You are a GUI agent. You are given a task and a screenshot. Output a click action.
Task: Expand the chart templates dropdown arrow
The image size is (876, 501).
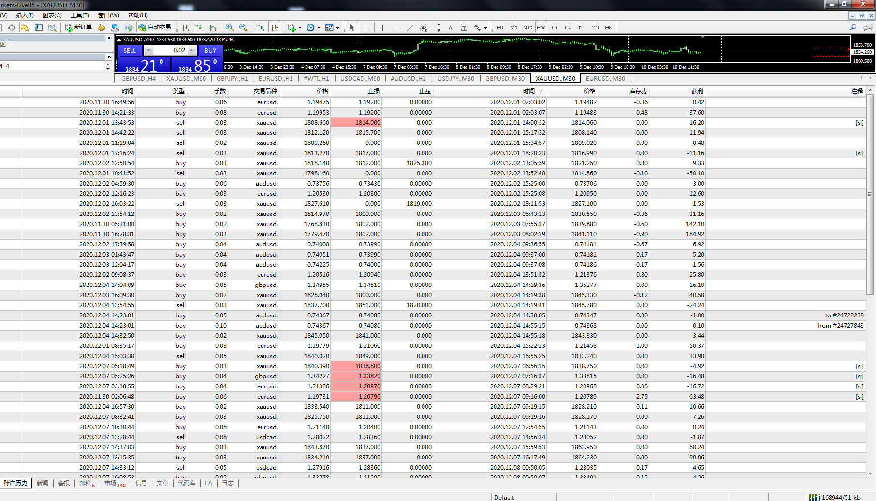point(337,28)
